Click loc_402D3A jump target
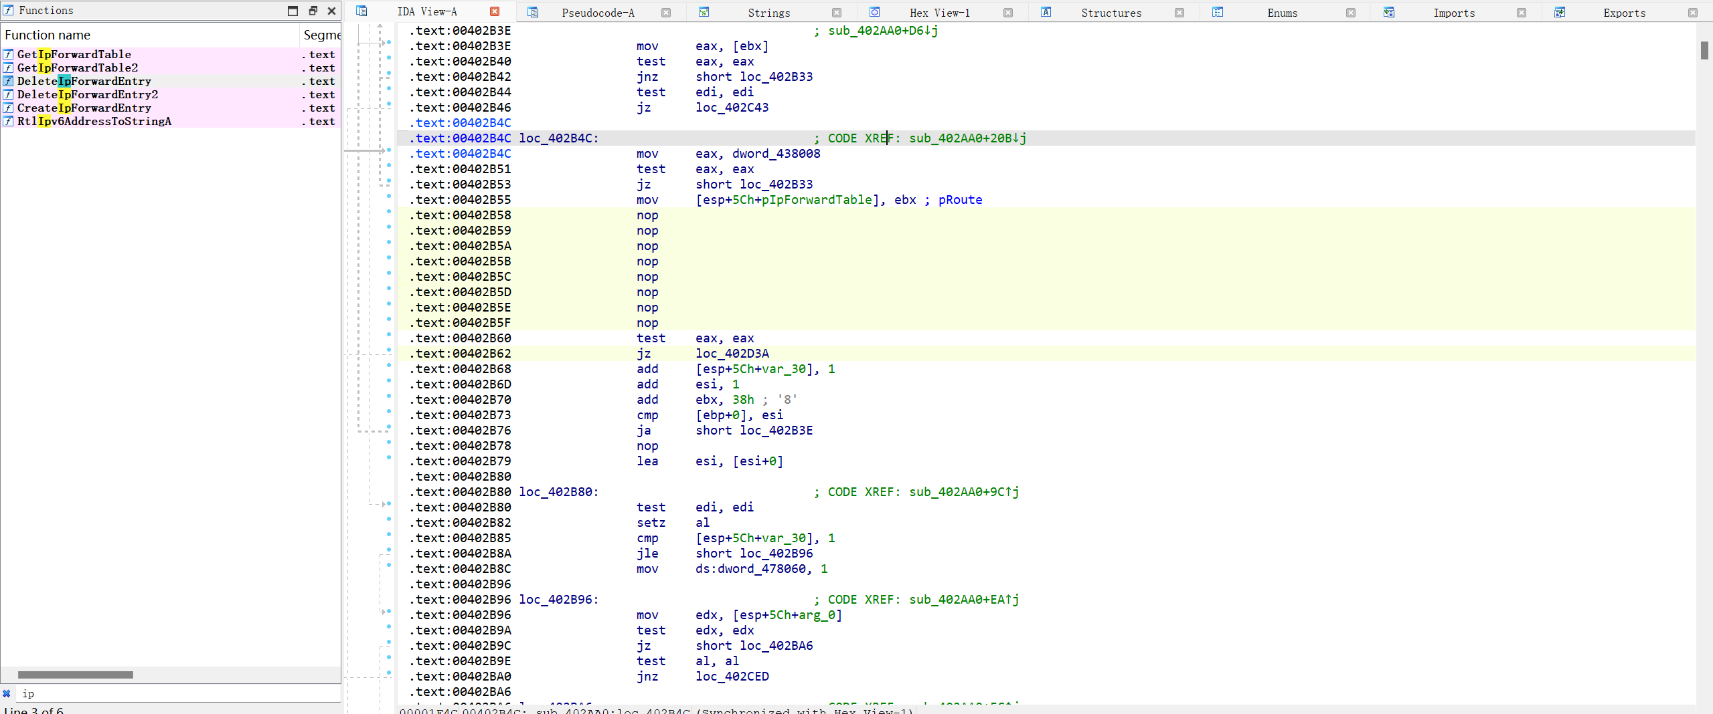 [x=732, y=354]
